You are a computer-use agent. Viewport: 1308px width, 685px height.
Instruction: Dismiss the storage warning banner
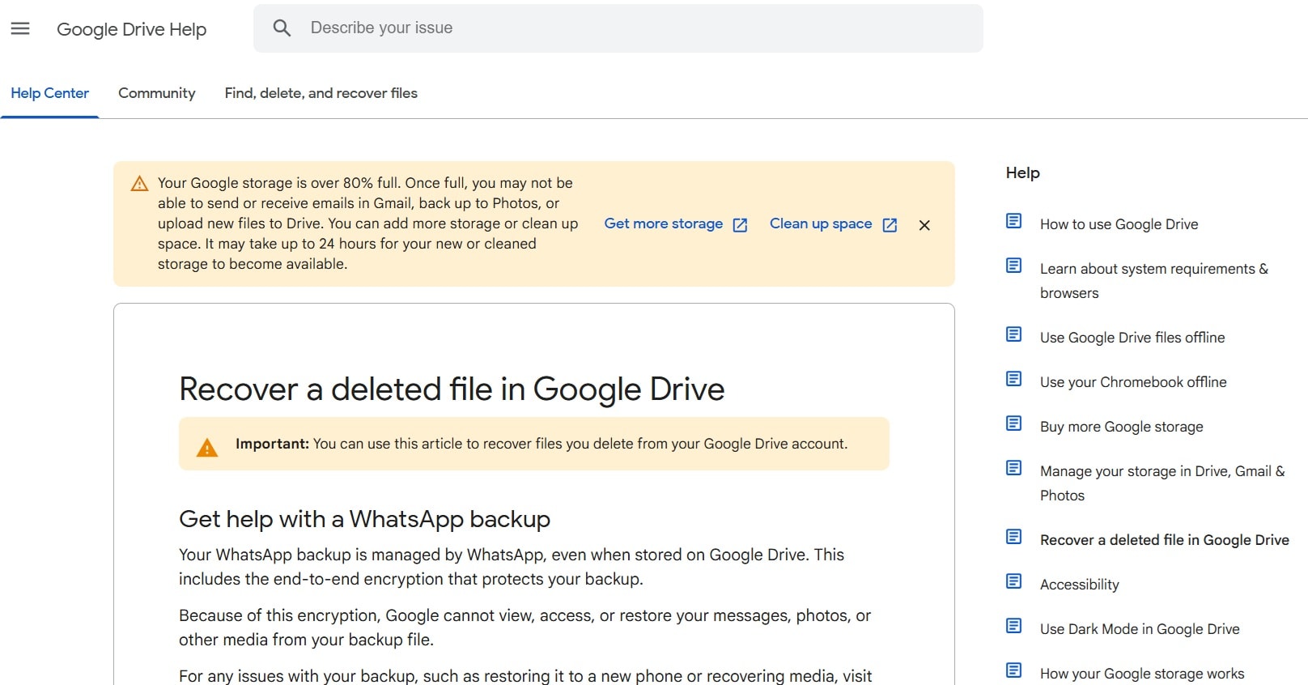(x=924, y=225)
